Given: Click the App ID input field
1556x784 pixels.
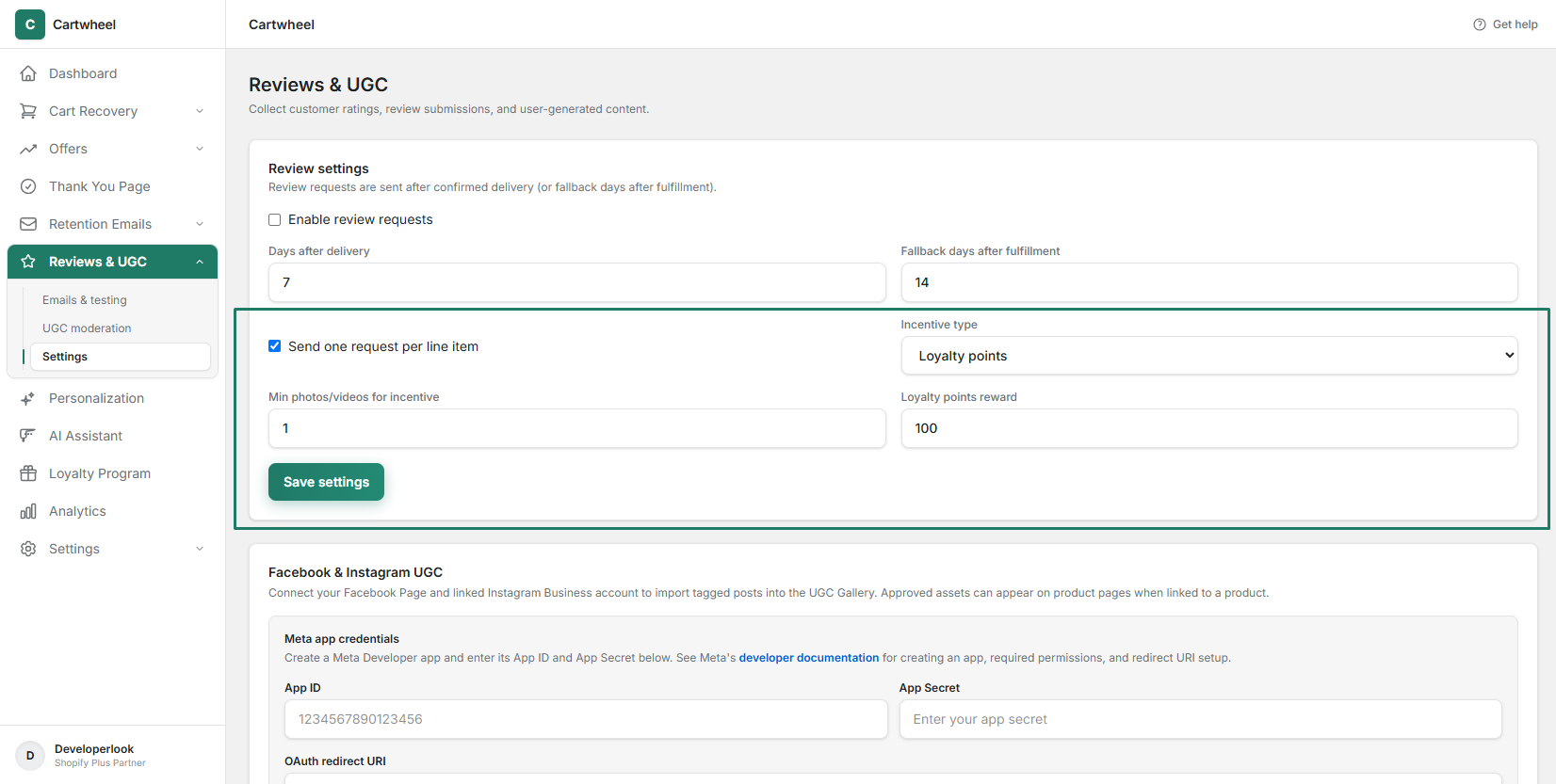Looking at the screenshot, I should [x=586, y=719].
